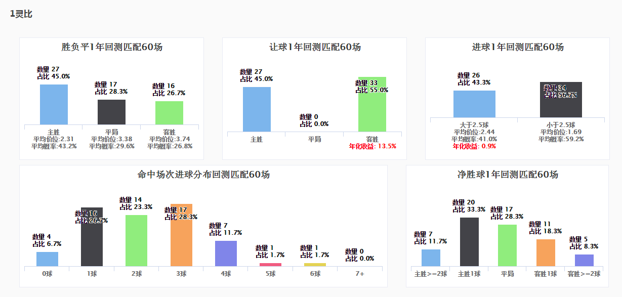The image size is (622, 297).
Task: Select the green 客胜 bar in 胜负平 chart
Action: pos(169,113)
